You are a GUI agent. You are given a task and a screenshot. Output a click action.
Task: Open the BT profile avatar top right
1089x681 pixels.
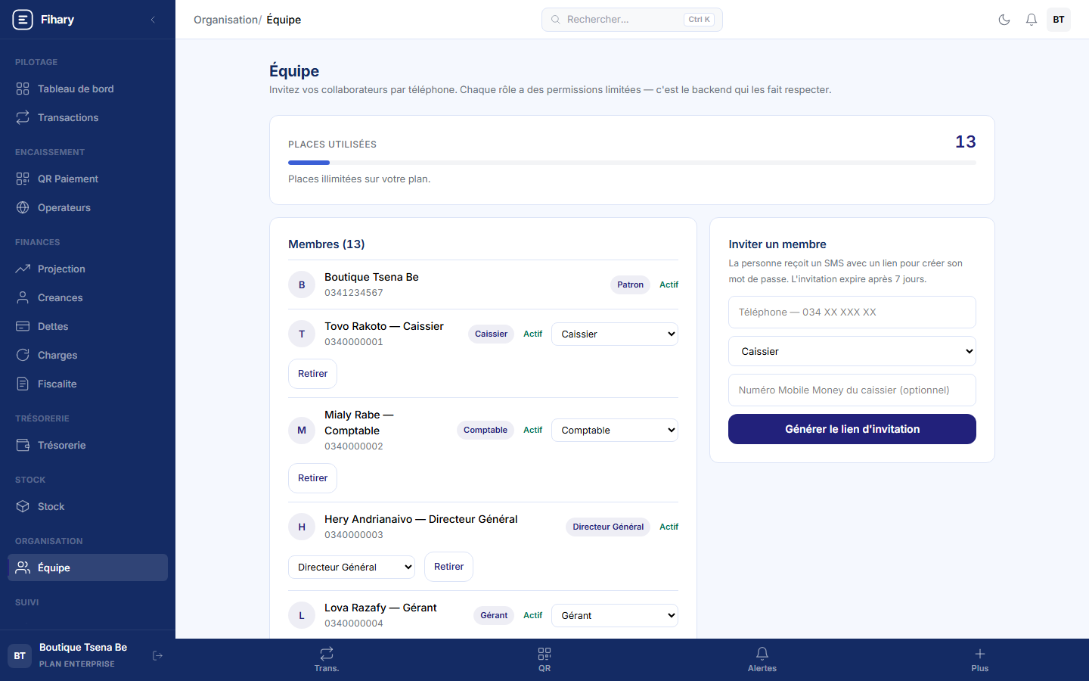coord(1059,20)
